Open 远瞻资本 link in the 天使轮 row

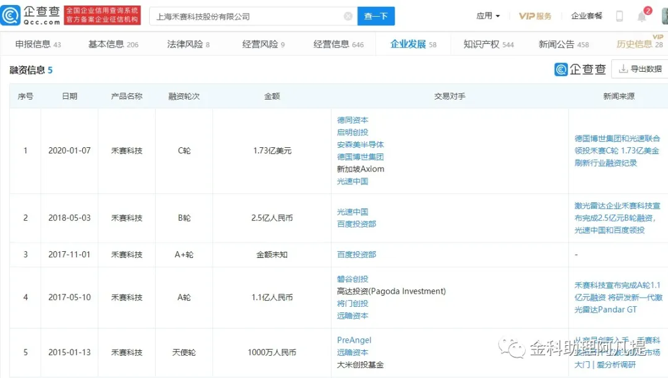point(353,353)
